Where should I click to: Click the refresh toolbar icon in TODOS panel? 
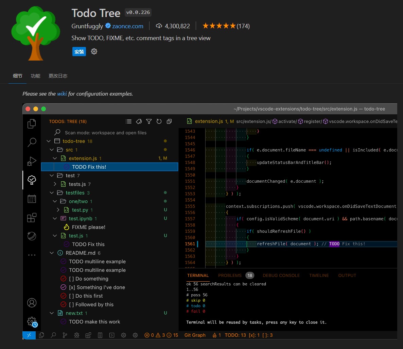pyautogui.click(x=159, y=121)
